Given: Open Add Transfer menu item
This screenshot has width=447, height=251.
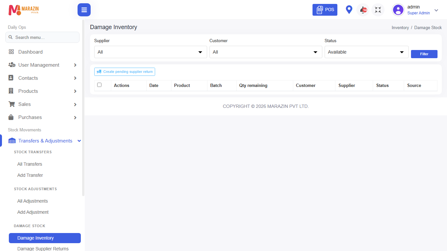Looking at the screenshot, I should pyautogui.click(x=30, y=175).
